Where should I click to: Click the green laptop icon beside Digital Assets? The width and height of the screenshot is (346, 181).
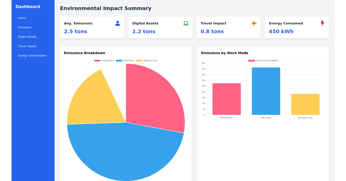186,23
